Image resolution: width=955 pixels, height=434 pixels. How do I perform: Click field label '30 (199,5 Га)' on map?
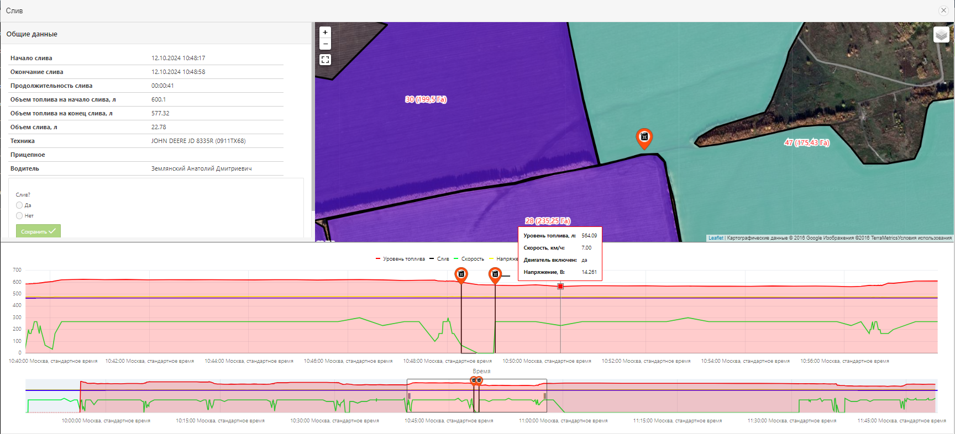tap(426, 99)
